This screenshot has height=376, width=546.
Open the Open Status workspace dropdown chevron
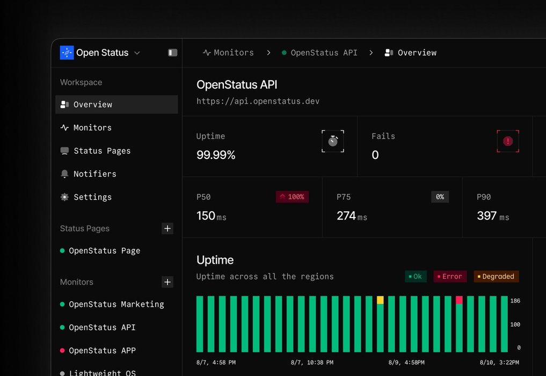point(137,53)
